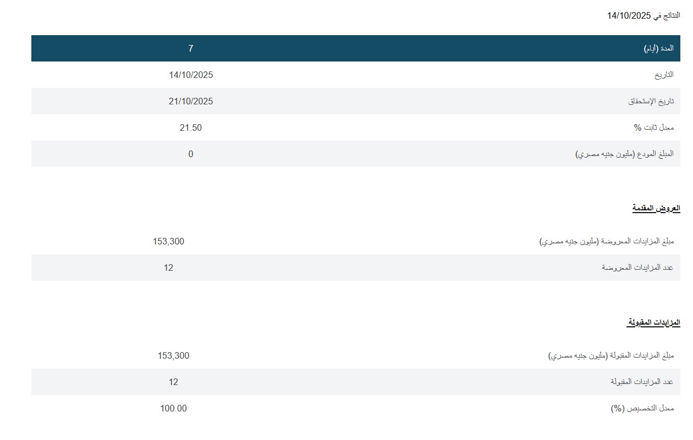This screenshot has width=693, height=440.
Task: Select the allotment rate value 100.00
Action: coord(173,408)
